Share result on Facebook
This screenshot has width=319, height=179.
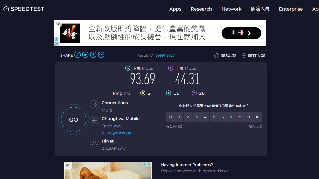pos(93,55)
